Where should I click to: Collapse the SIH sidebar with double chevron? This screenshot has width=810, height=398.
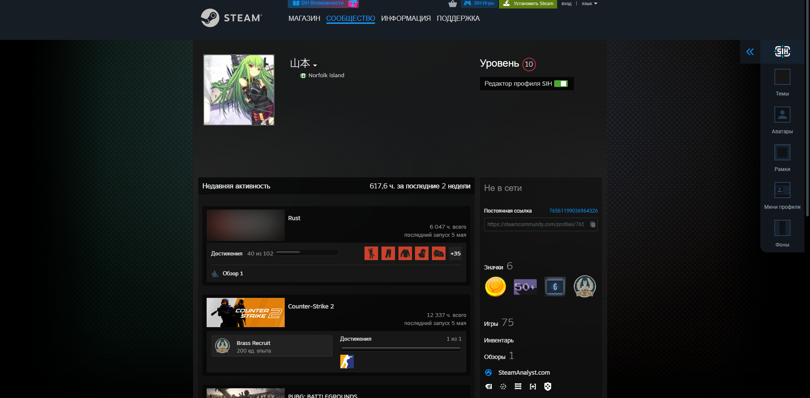pos(750,52)
